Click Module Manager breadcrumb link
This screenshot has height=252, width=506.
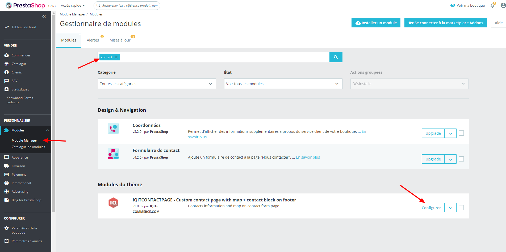(72, 14)
